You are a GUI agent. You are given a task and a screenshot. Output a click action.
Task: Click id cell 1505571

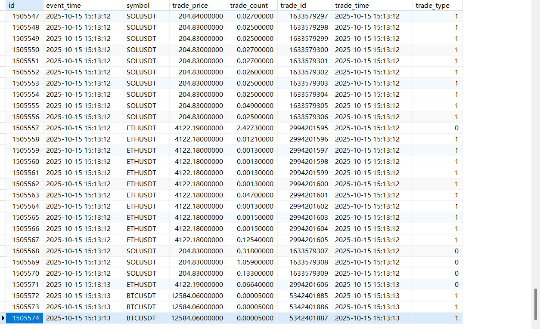point(25,285)
